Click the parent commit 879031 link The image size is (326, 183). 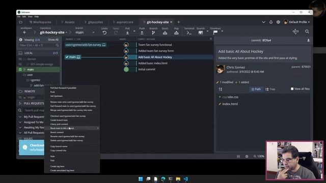pos(305,67)
